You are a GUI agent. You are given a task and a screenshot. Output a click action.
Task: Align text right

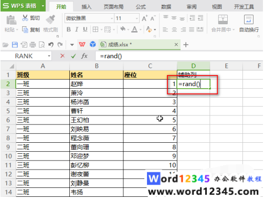click(183, 29)
